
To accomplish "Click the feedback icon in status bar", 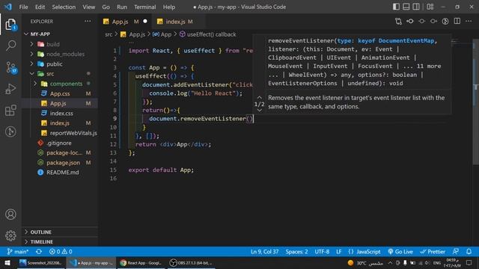I will [456, 252].
